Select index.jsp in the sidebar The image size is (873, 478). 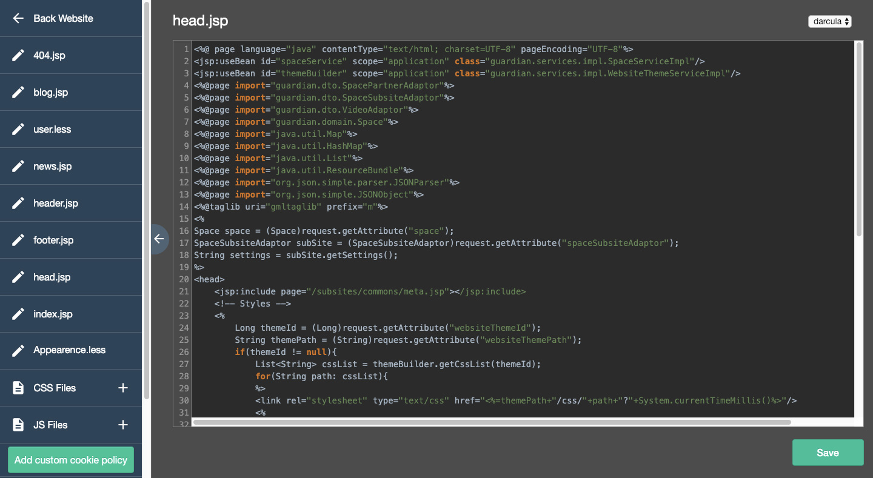[x=53, y=314]
